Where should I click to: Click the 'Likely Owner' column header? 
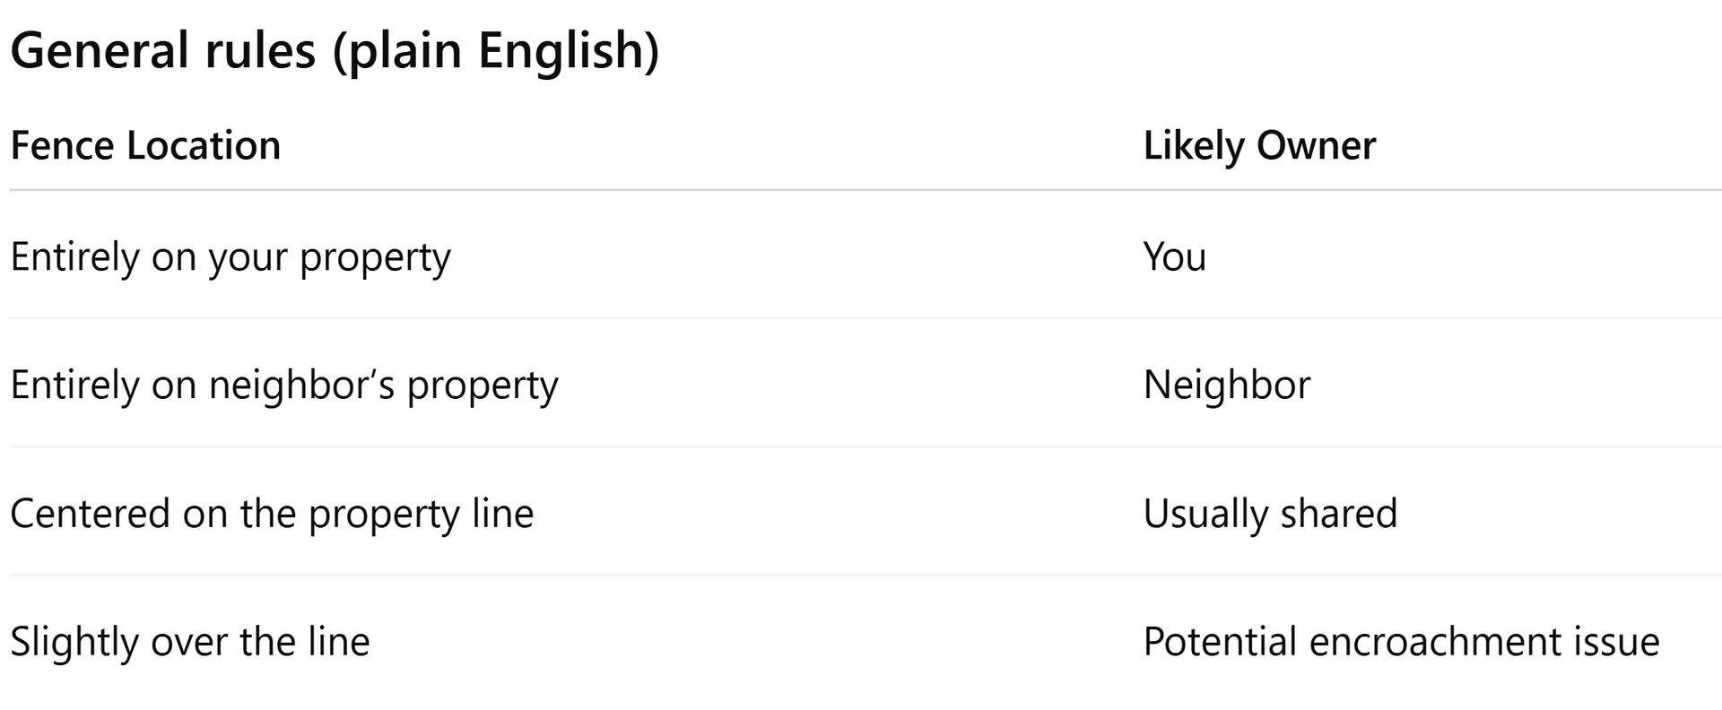[1258, 146]
